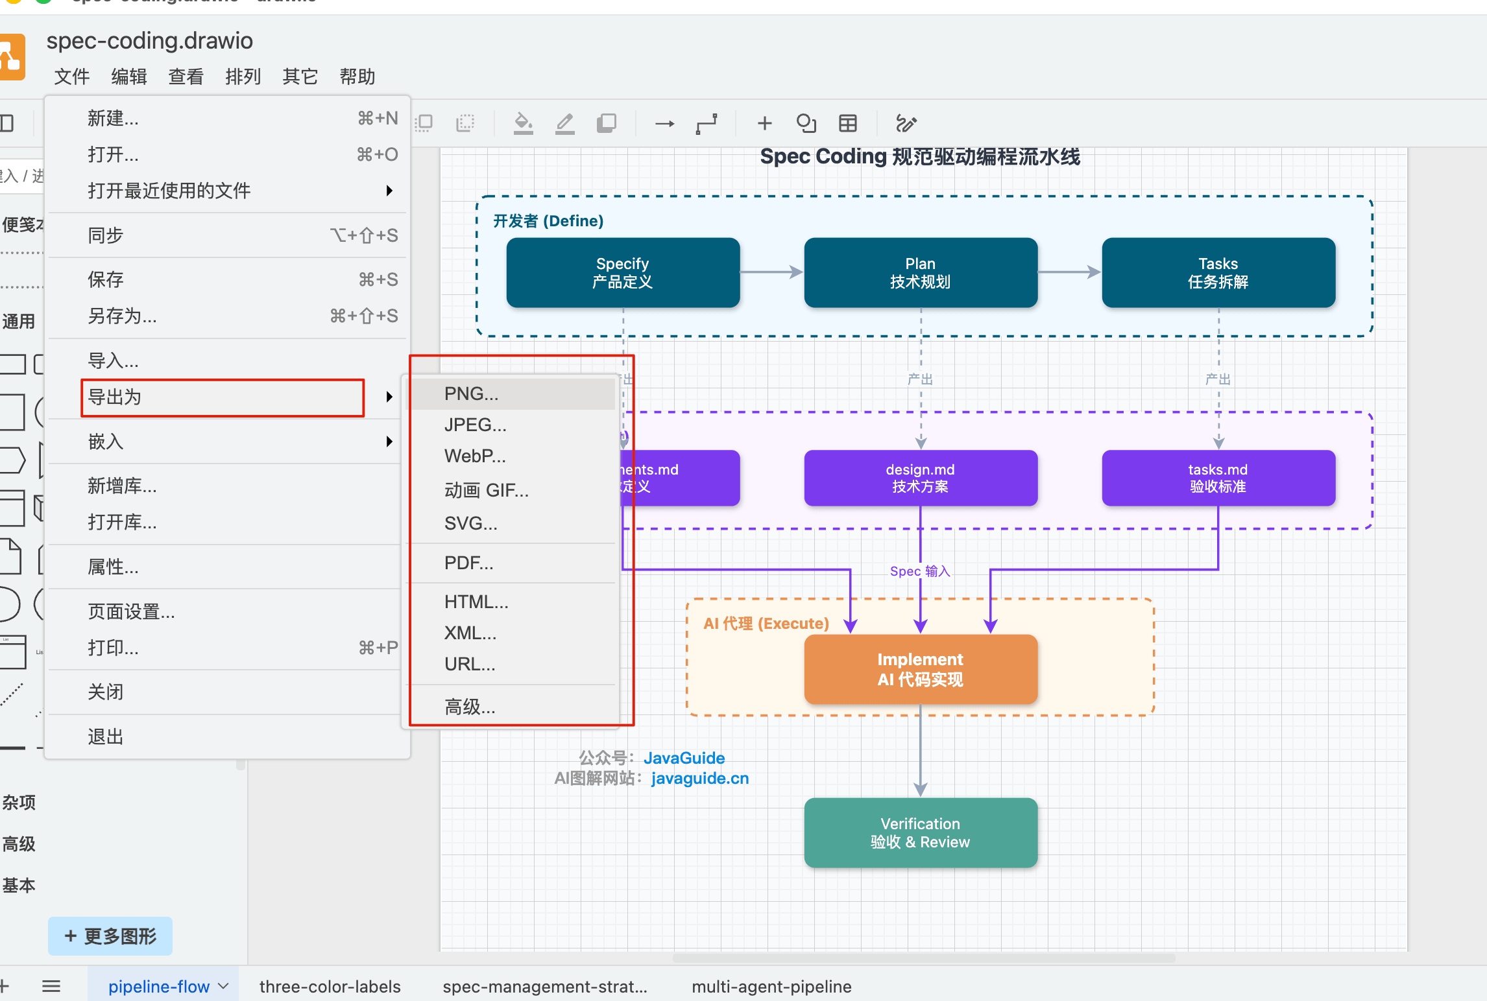Image resolution: width=1487 pixels, height=1001 pixels.
Task: Toggle the shadow toolbar icon
Action: tap(606, 123)
